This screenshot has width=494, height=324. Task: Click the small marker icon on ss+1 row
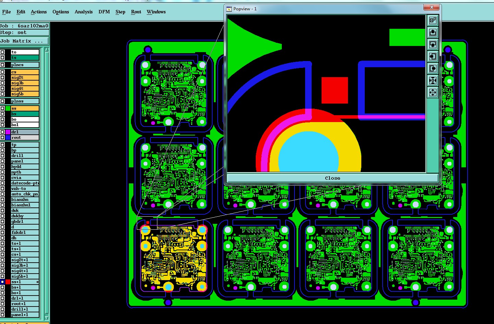click(x=37, y=282)
